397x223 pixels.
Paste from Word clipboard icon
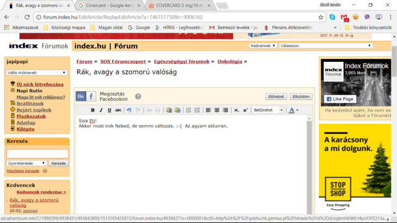178,110
